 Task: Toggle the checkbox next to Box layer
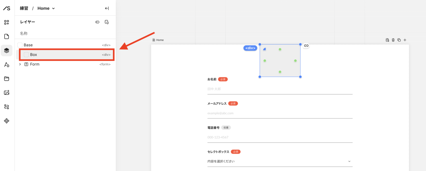26,55
